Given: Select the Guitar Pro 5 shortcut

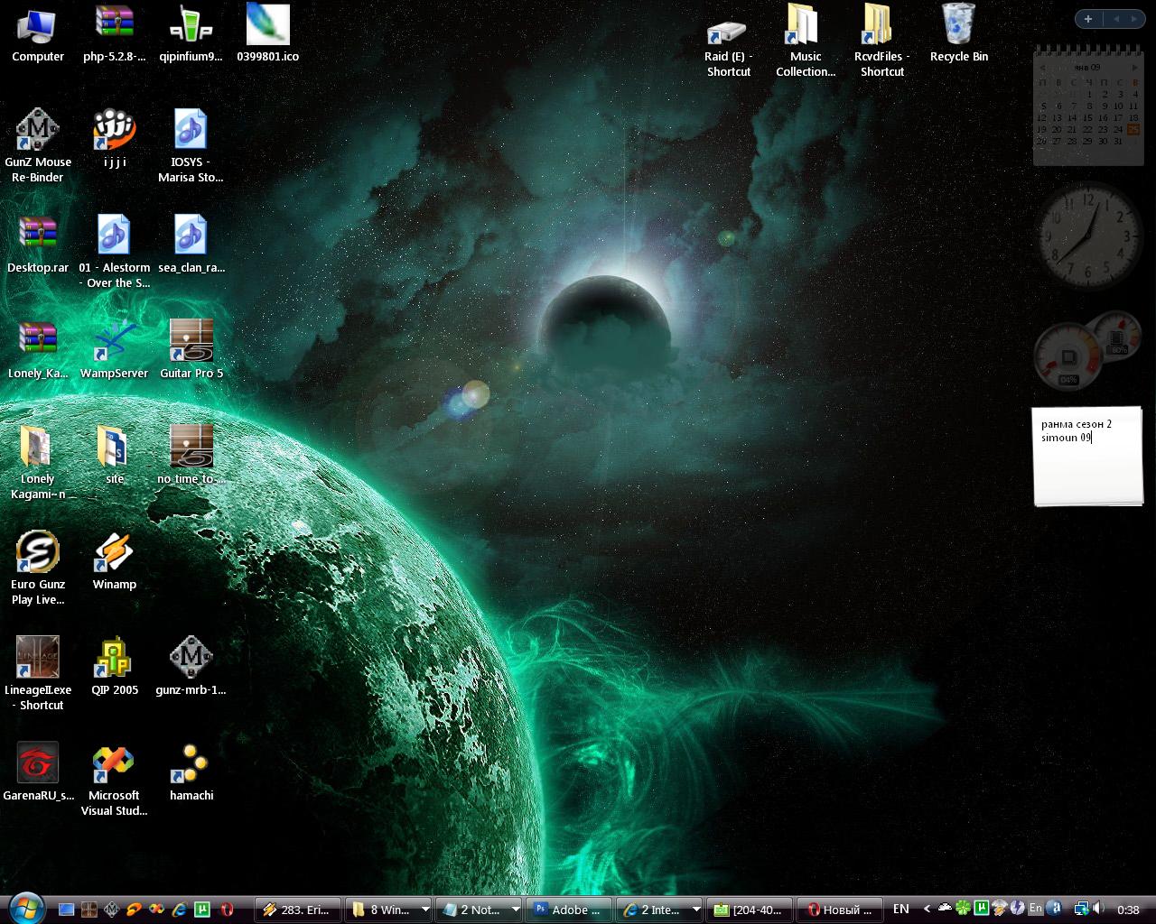Looking at the screenshot, I should tap(191, 350).
